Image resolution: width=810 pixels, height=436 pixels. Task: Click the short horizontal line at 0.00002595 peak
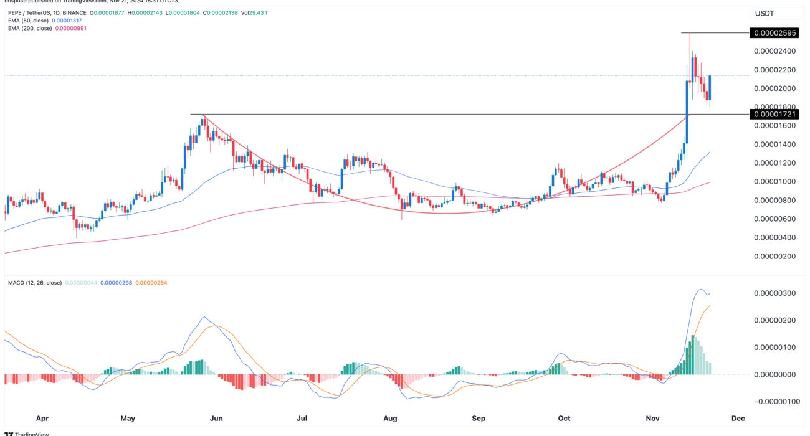[715, 32]
